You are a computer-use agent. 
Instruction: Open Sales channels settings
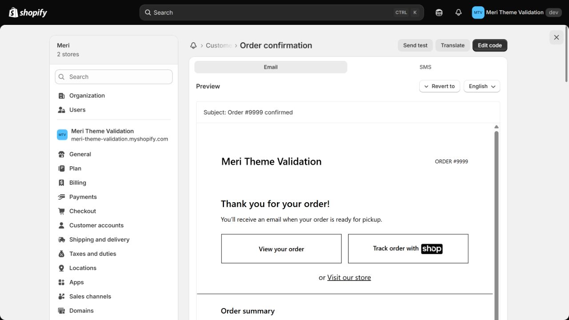pos(114,296)
